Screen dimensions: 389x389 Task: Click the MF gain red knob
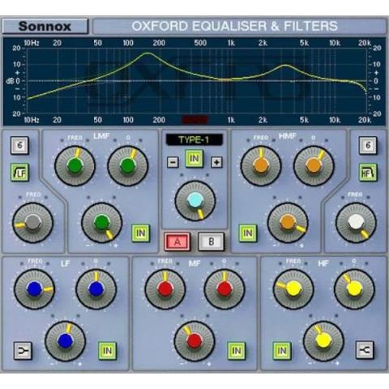click(x=194, y=341)
